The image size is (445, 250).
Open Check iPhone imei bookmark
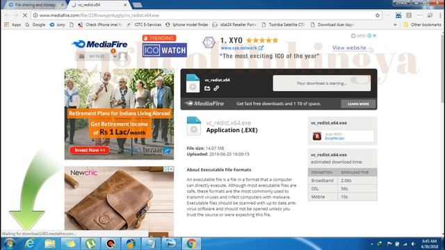(x=100, y=25)
